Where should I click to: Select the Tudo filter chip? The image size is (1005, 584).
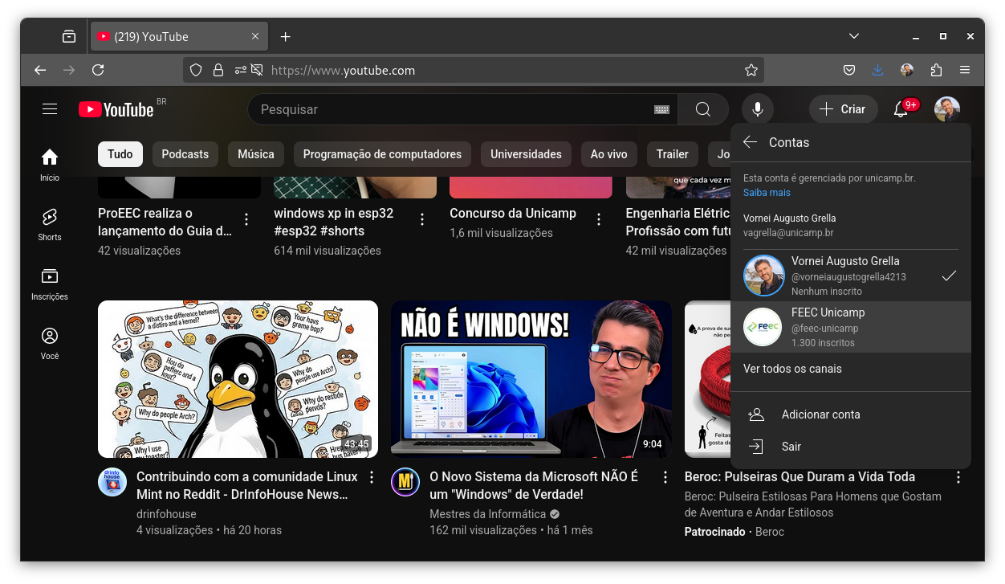tap(120, 154)
